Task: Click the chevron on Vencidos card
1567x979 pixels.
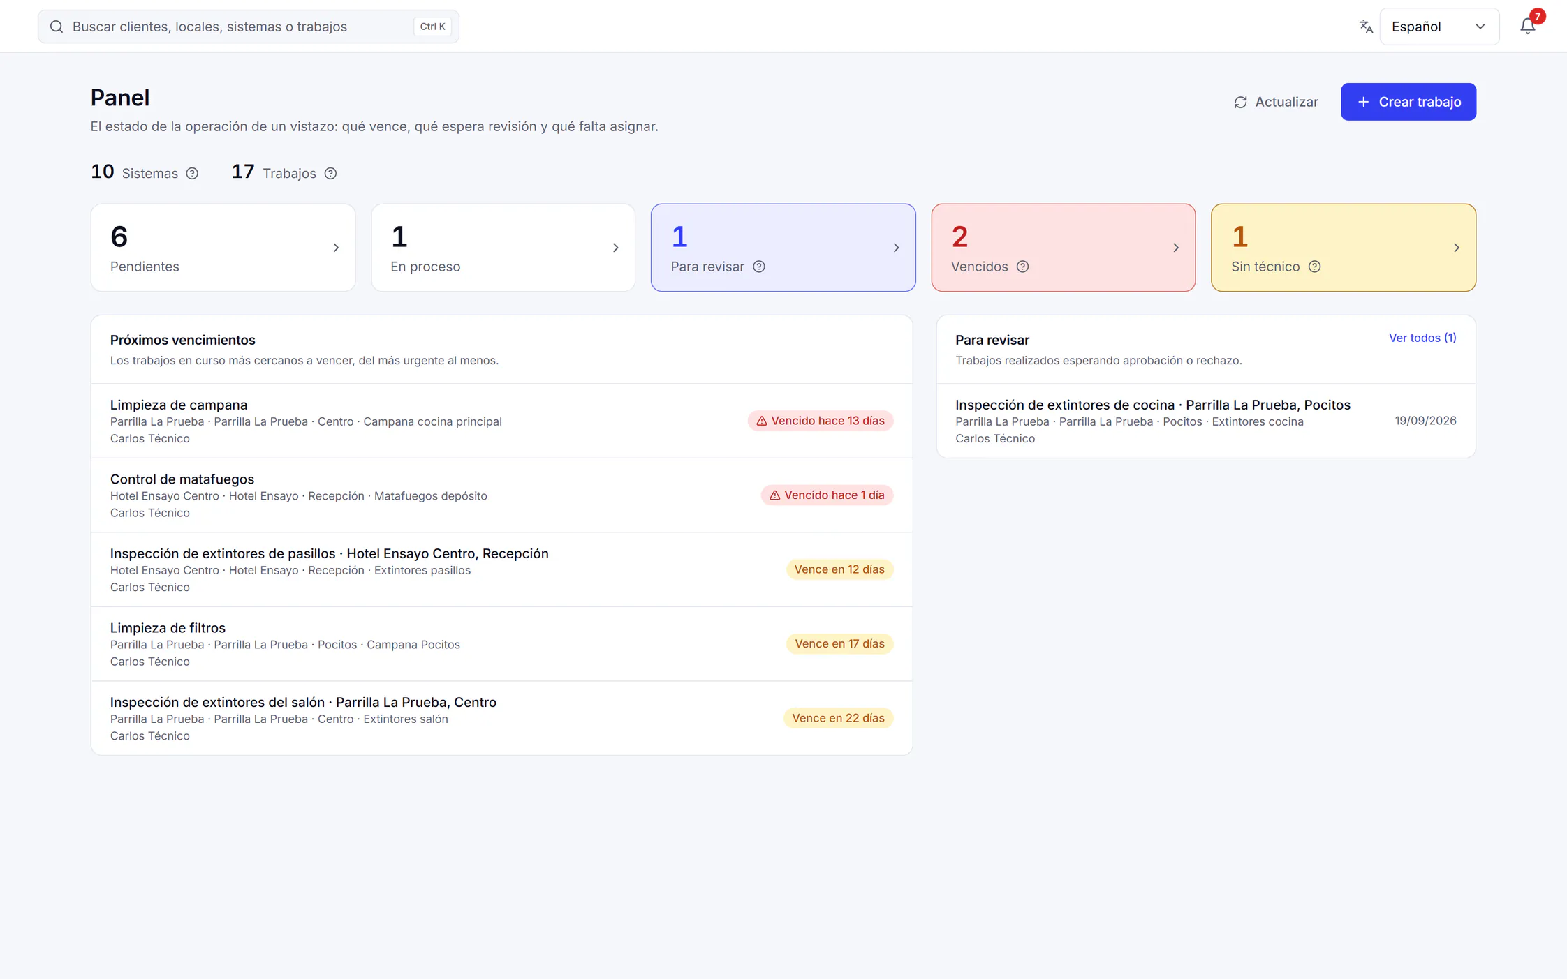Action: point(1176,248)
